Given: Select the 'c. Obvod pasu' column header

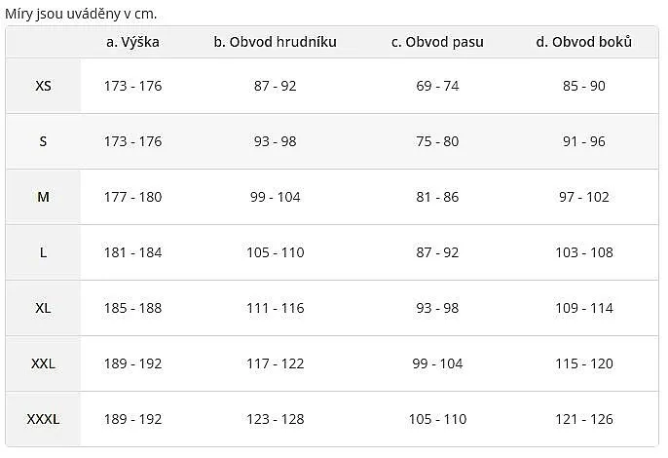Looking at the screenshot, I should tap(437, 42).
